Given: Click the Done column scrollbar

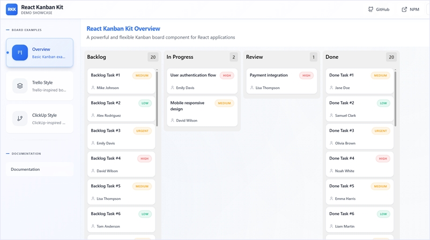Looking at the screenshot, I should click(x=396, y=96).
